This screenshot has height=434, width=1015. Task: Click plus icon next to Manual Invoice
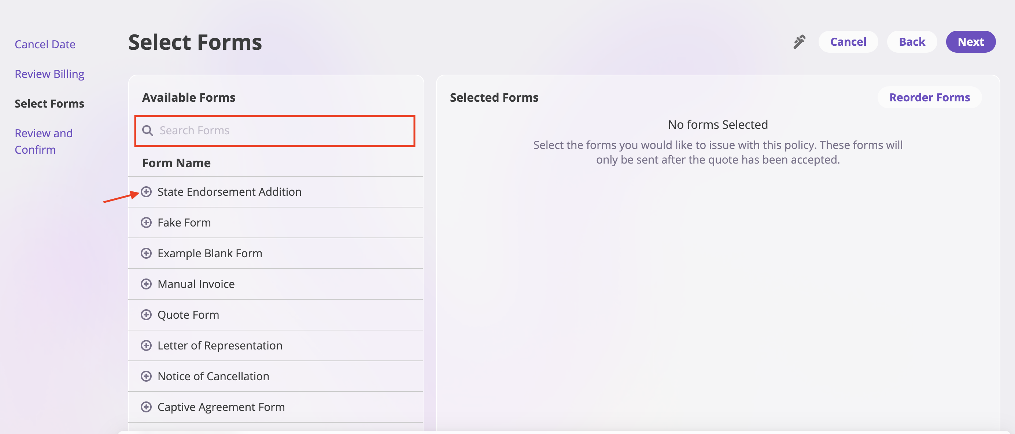(x=146, y=284)
